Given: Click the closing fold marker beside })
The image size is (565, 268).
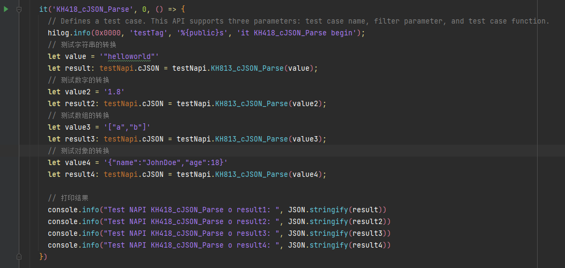Looking at the screenshot, I should click(19, 257).
